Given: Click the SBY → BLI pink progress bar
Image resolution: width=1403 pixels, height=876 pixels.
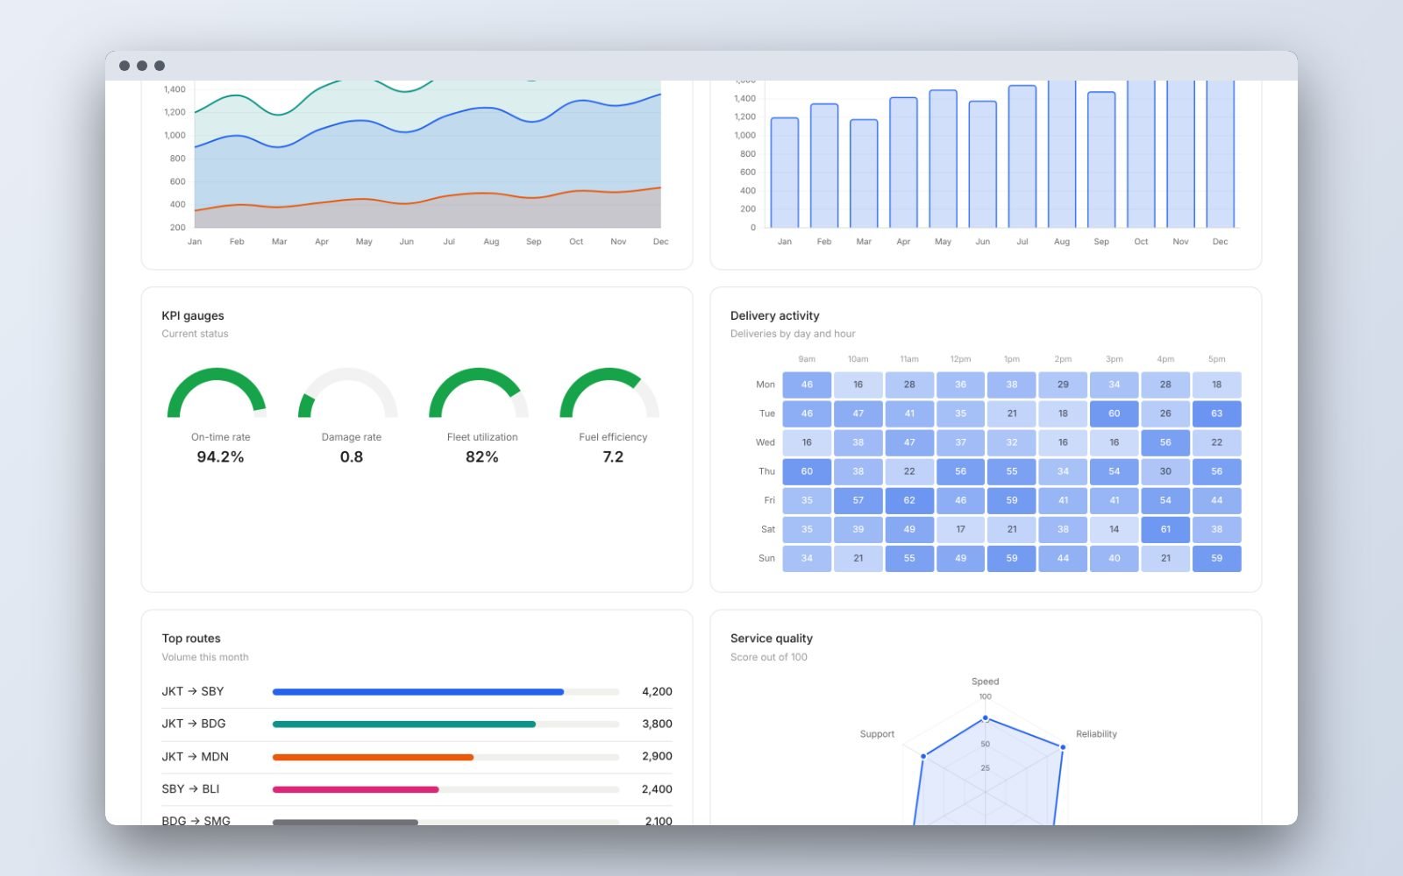Looking at the screenshot, I should (355, 789).
